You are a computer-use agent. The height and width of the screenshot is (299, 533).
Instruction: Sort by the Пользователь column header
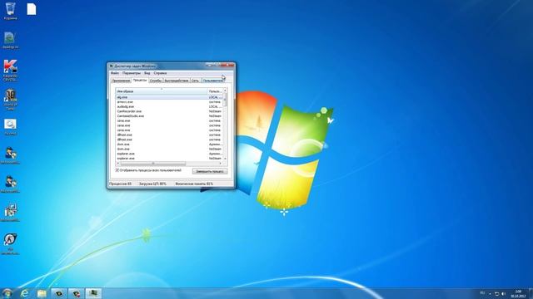click(x=215, y=91)
